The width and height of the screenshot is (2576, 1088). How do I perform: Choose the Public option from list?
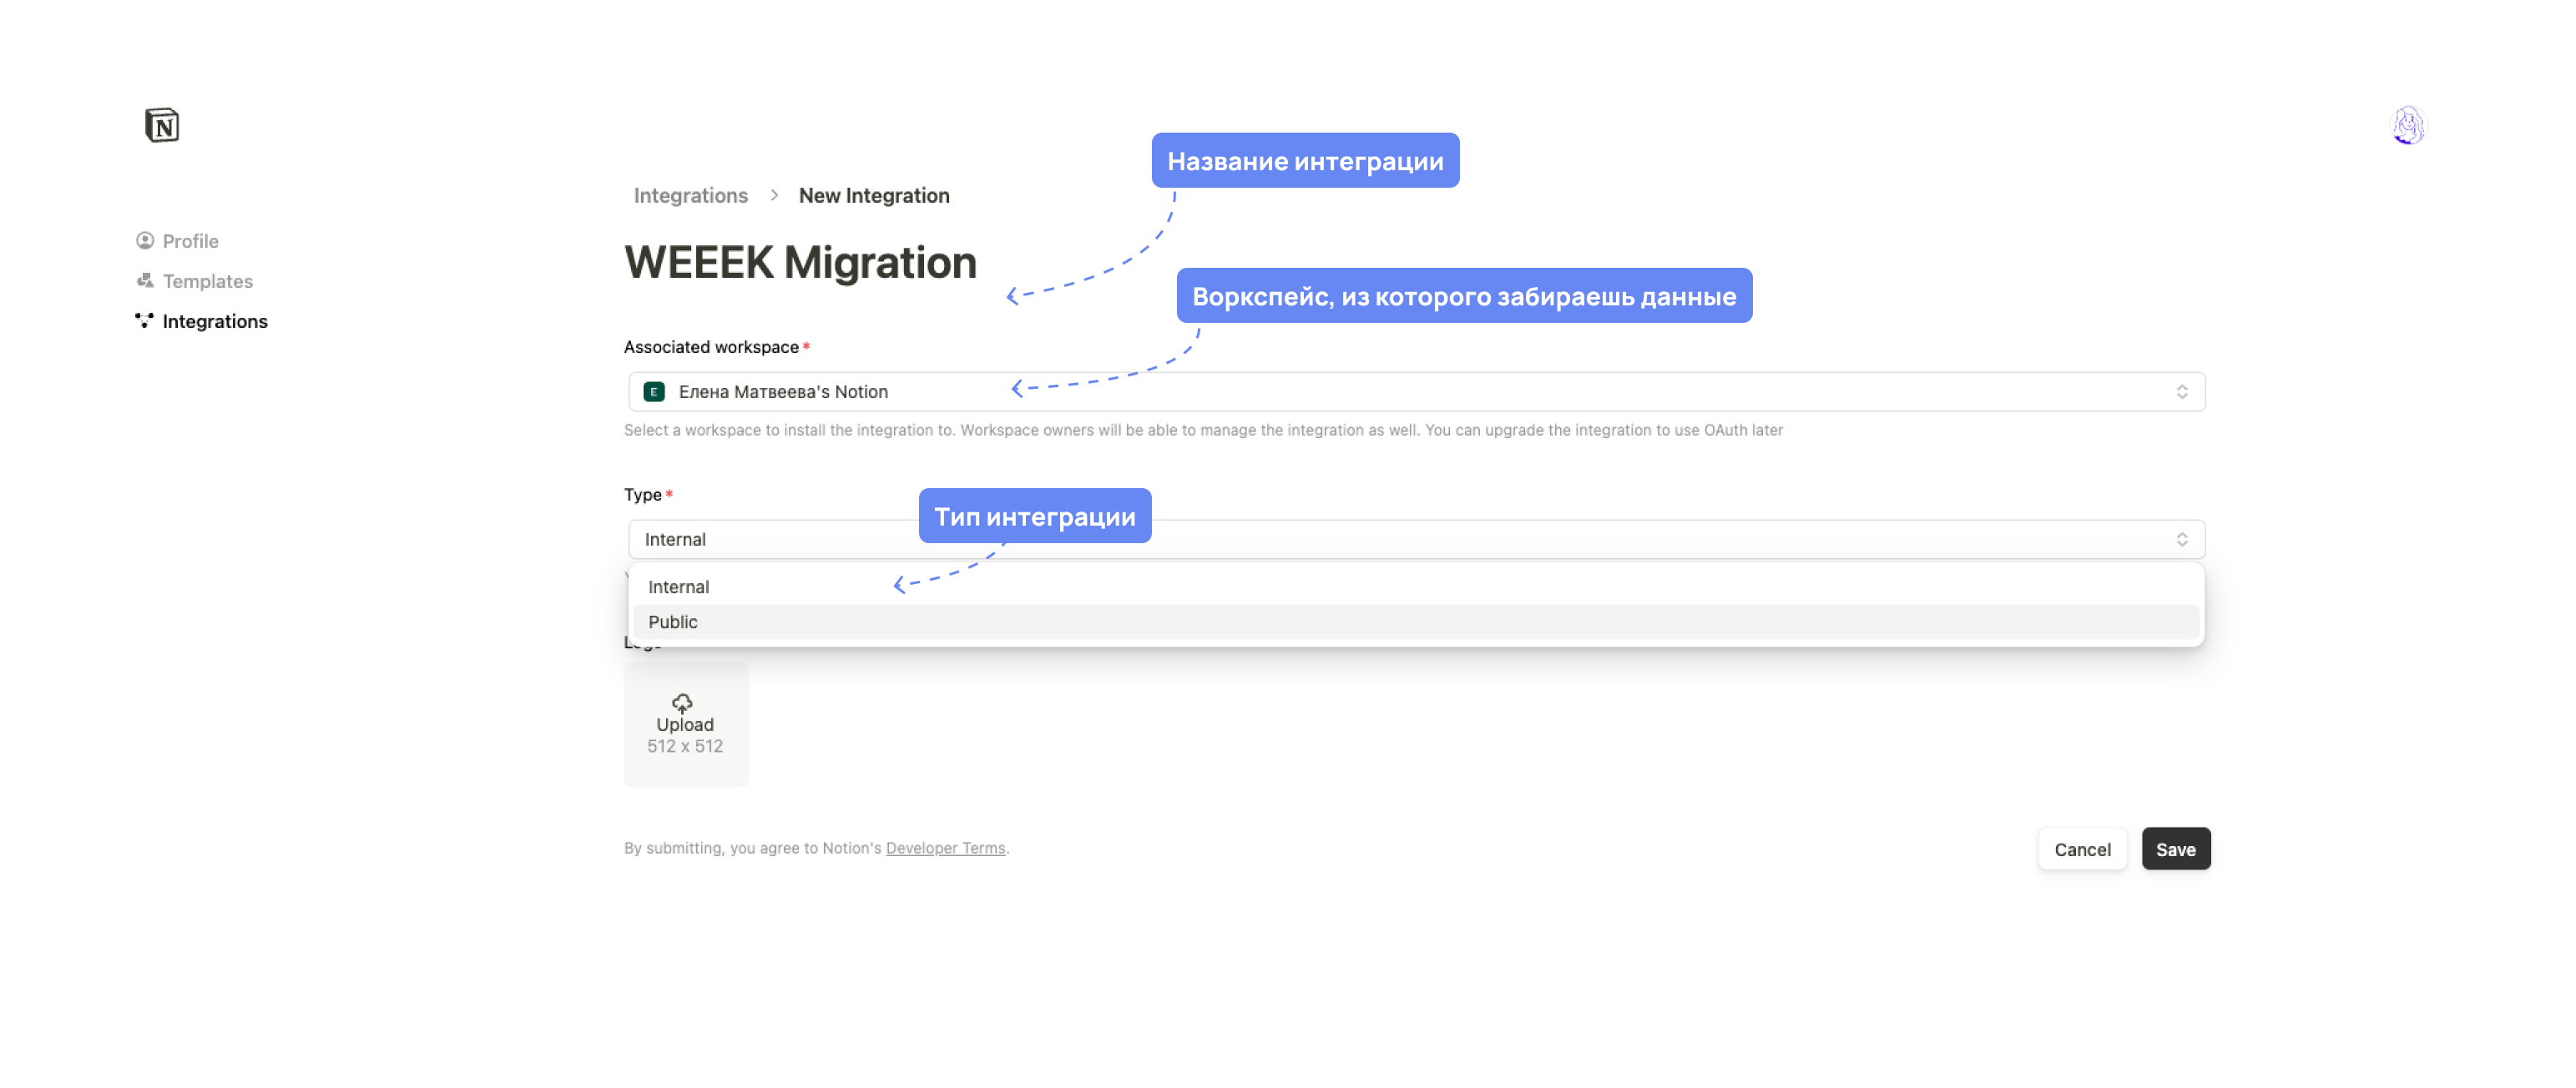(673, 622)
